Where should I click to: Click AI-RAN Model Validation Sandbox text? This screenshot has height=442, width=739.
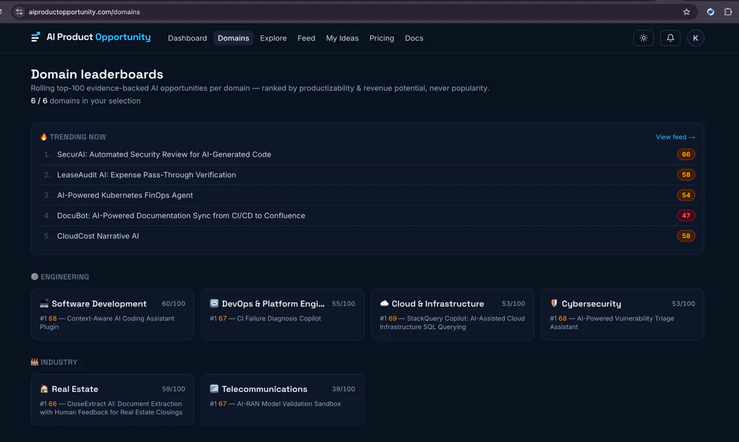click(289, 404)
